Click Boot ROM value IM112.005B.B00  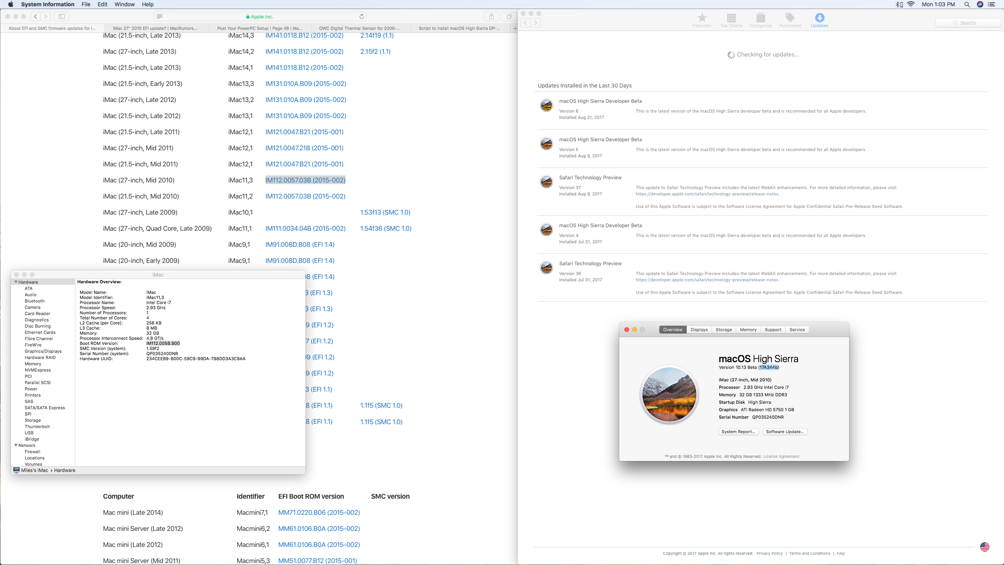tap(163, 343)
